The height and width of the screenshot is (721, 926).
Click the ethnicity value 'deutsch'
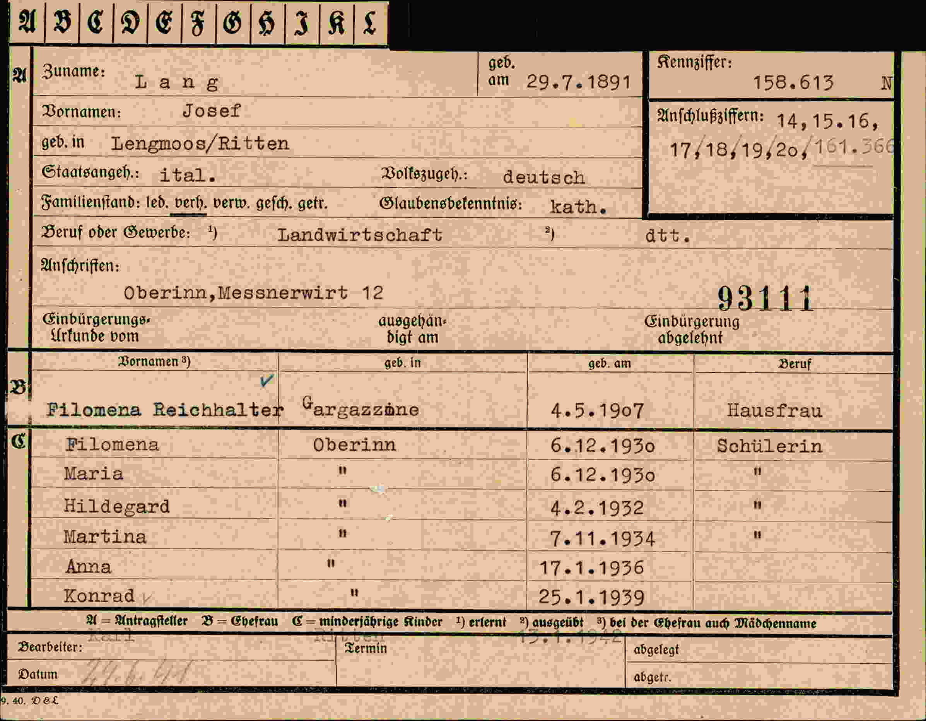tap(543, 177)
